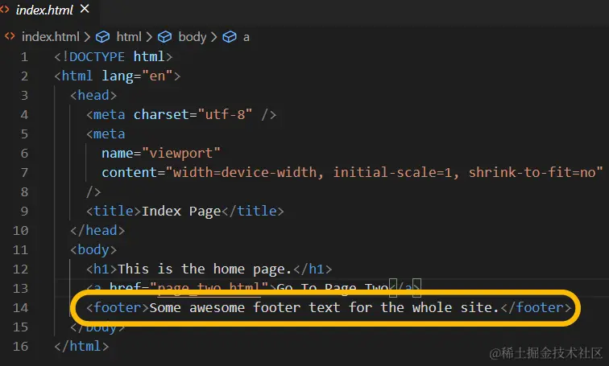Place cursor on DOCTYPE text
The image size is (609, 366).
(x=97, y=57)
